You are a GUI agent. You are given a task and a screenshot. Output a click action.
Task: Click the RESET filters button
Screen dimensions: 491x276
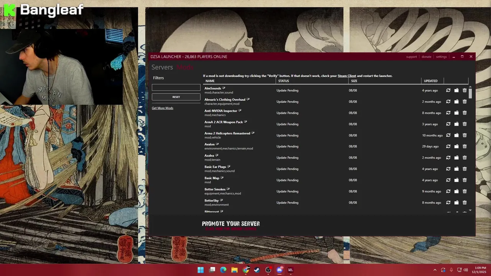176,97
